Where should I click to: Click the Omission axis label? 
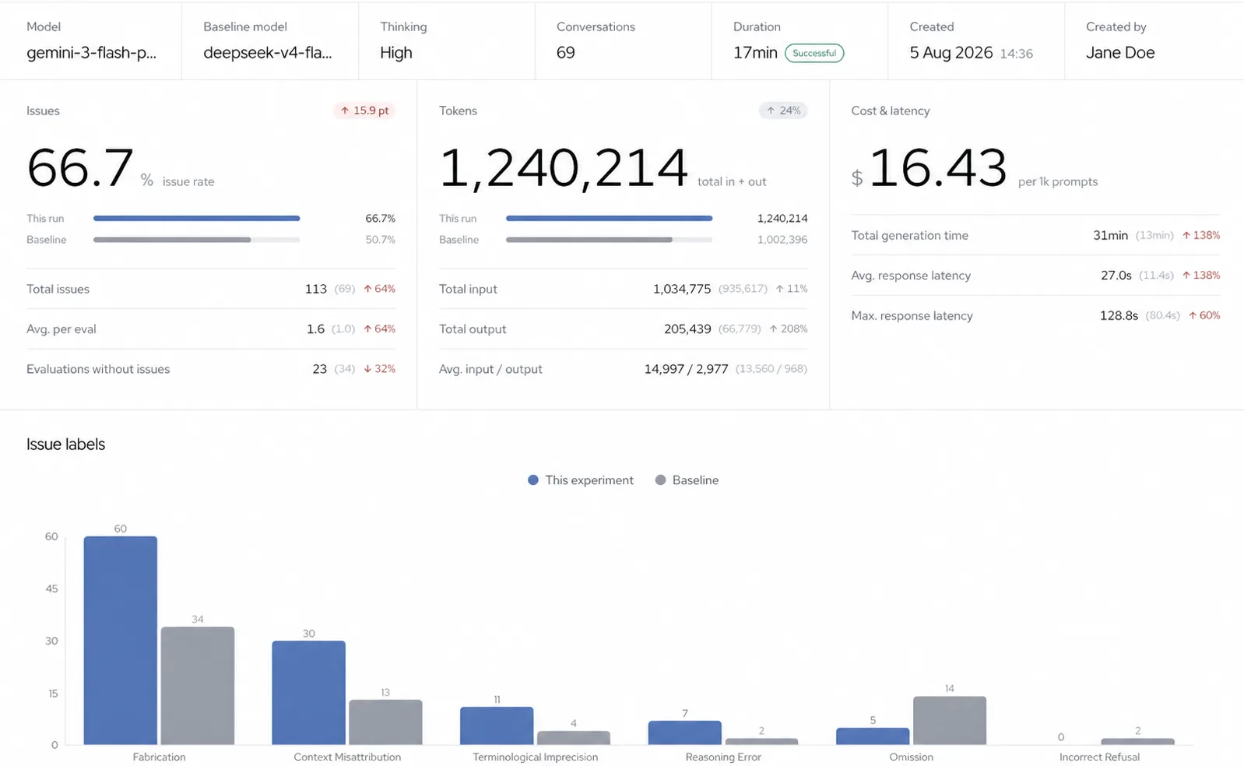pyautogui.click(x=912, y=757)
